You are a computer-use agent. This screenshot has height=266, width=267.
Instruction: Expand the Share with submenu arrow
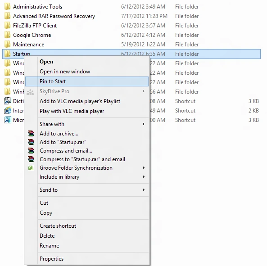click(144, 124)
